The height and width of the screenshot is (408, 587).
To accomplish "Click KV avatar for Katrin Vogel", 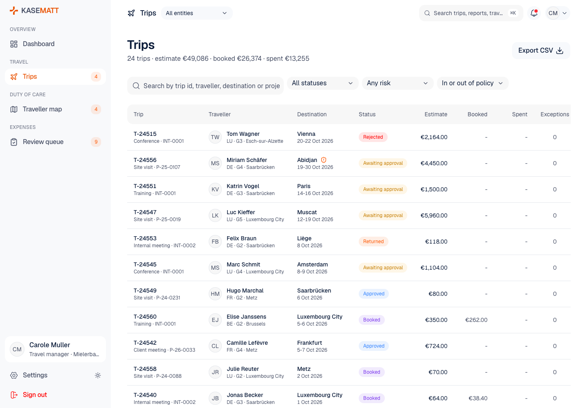I will pyautogui.click(x=215, y=189).
